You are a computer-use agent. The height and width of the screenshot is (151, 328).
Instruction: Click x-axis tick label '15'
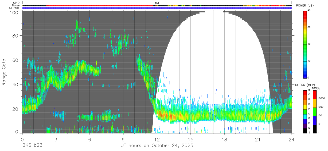(190, 140)
